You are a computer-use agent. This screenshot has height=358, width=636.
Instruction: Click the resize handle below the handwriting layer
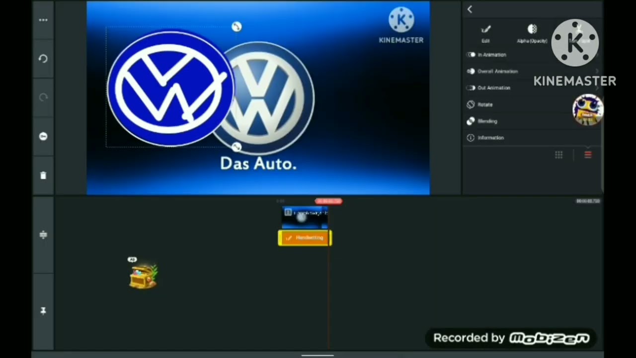[237, 147]
